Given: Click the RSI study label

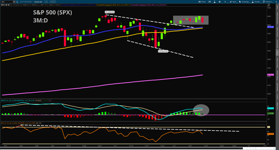Looking at the screenshot, I should point(14,123).
